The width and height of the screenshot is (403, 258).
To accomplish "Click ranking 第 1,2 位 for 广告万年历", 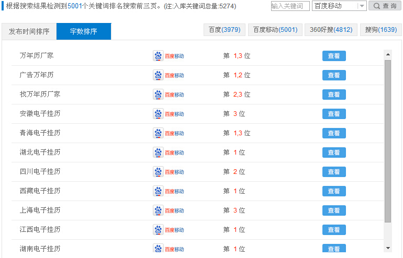I will coord(237,75).
